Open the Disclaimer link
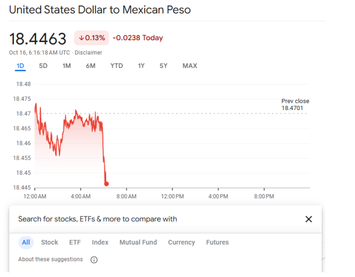 (88, 53)
